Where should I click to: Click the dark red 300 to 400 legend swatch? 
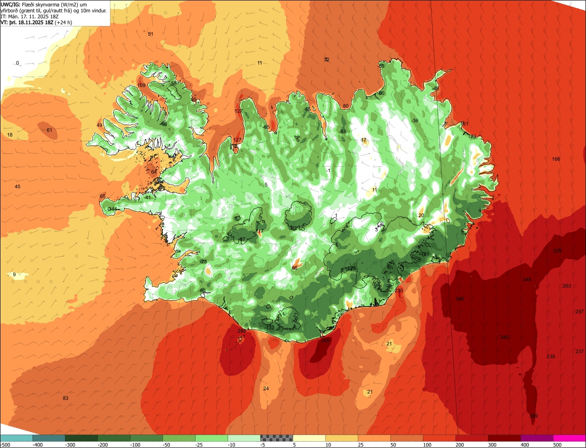[x=505, y=438]
